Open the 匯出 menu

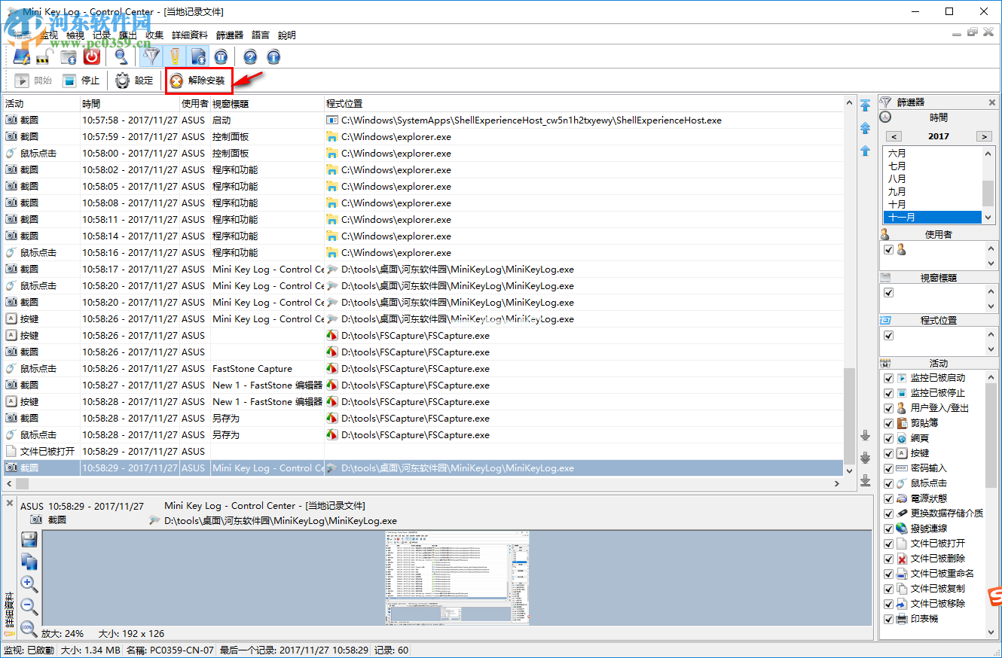tap(128, 35)
